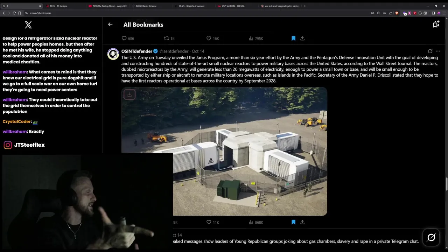The width and height of the screenshot is (448, 252).
Task: Open replies on the post with 606 comments
Action: (x=128, y=38)
